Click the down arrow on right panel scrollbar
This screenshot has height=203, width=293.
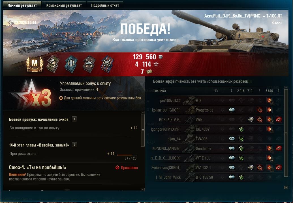pyautogui.click(x=286, y=187)
